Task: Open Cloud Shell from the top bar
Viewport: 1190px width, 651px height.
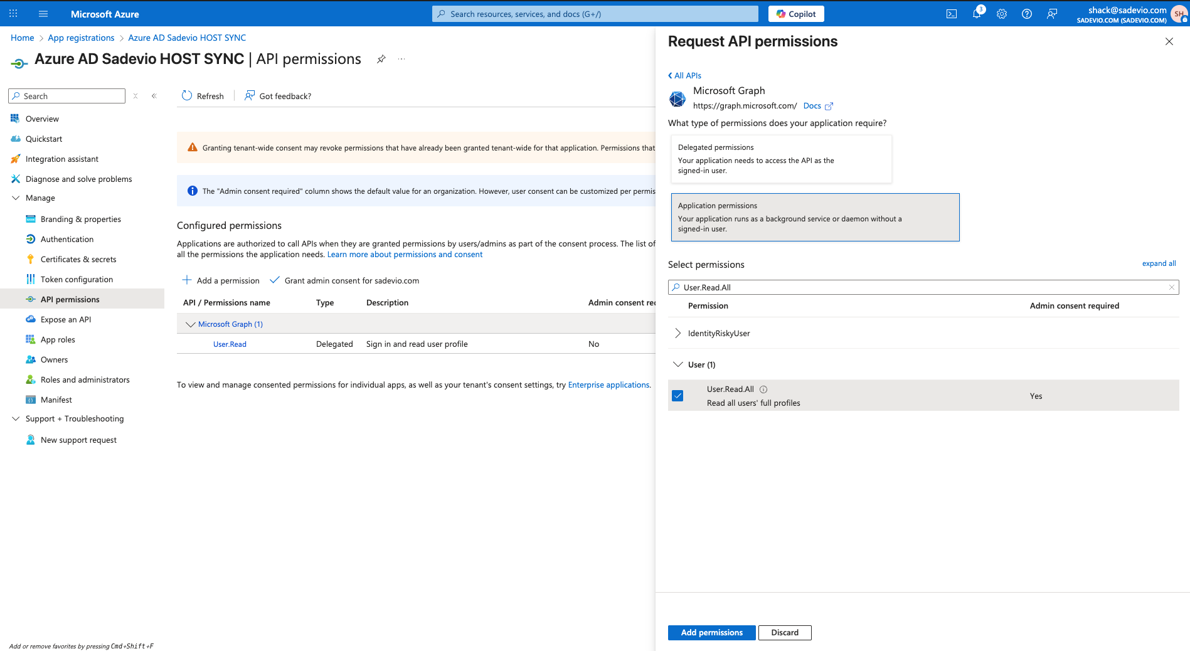Action: [952, 14]
